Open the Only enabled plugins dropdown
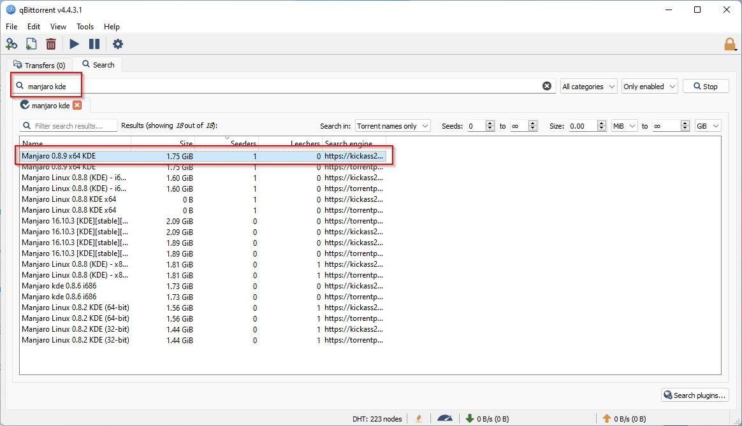 pos(649,86)
